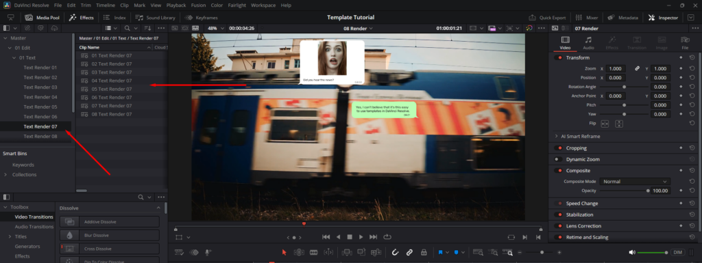The height and width of the screenshot is (263, 702).
Task: Click the Flip vertical icon
Action: coord(619,124)
